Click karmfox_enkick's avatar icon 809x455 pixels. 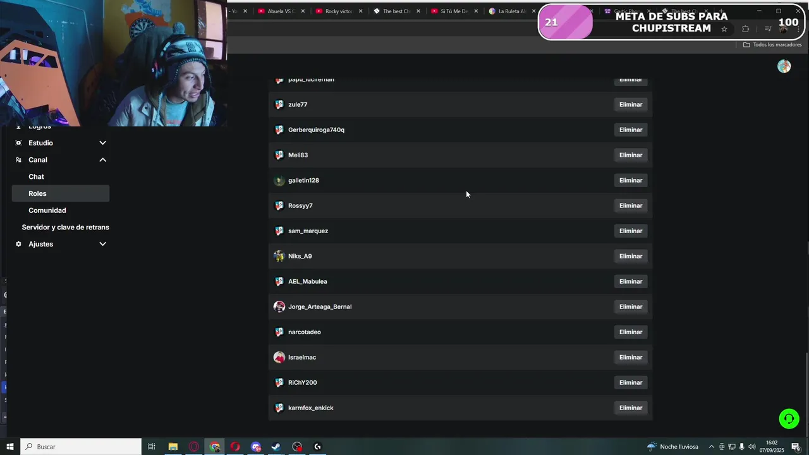click(x=279, y=408)
